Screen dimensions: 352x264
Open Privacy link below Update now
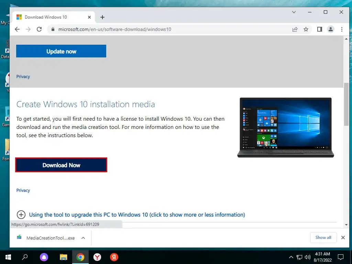[x=23, y=77]
